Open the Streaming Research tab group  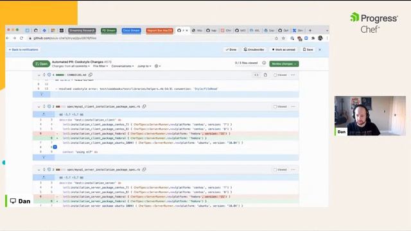[x=82, y=30]
